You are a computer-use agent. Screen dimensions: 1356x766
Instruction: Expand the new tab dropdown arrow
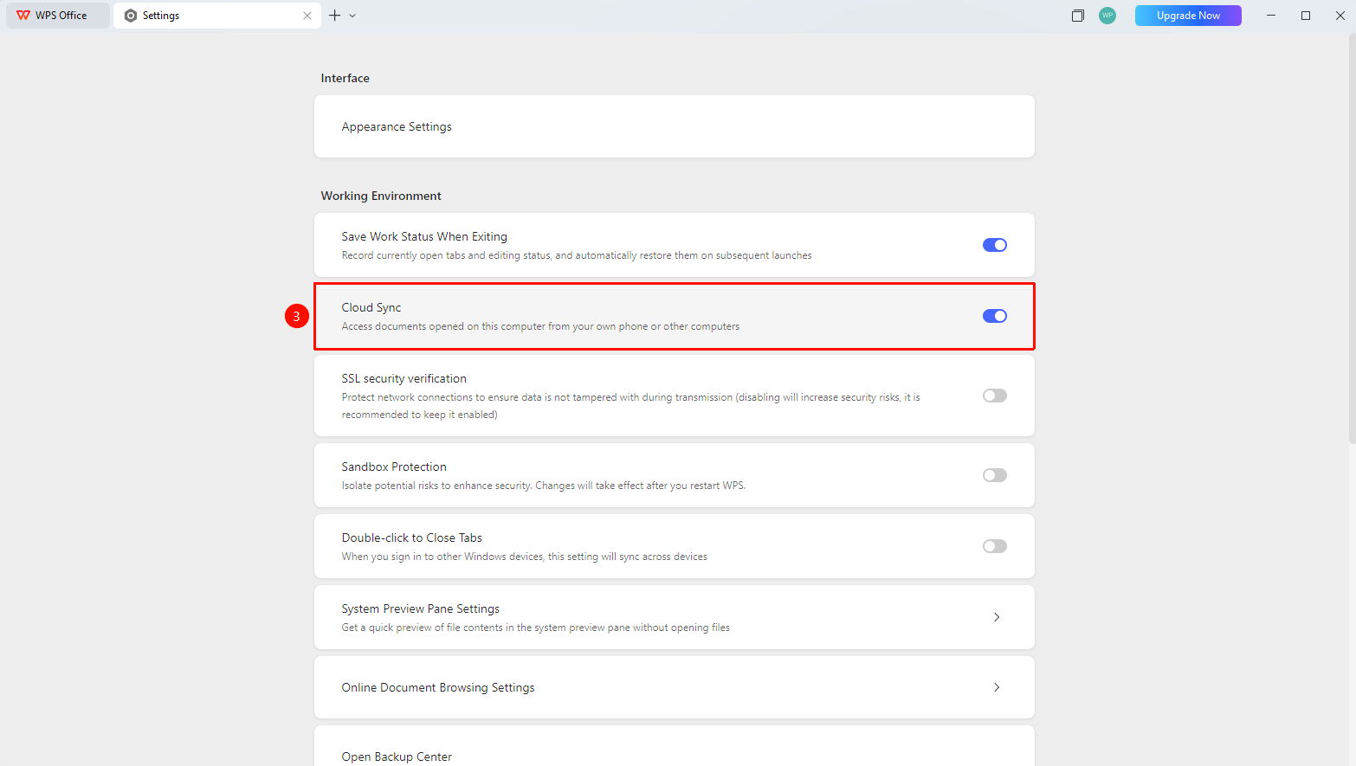click(352, 16)
